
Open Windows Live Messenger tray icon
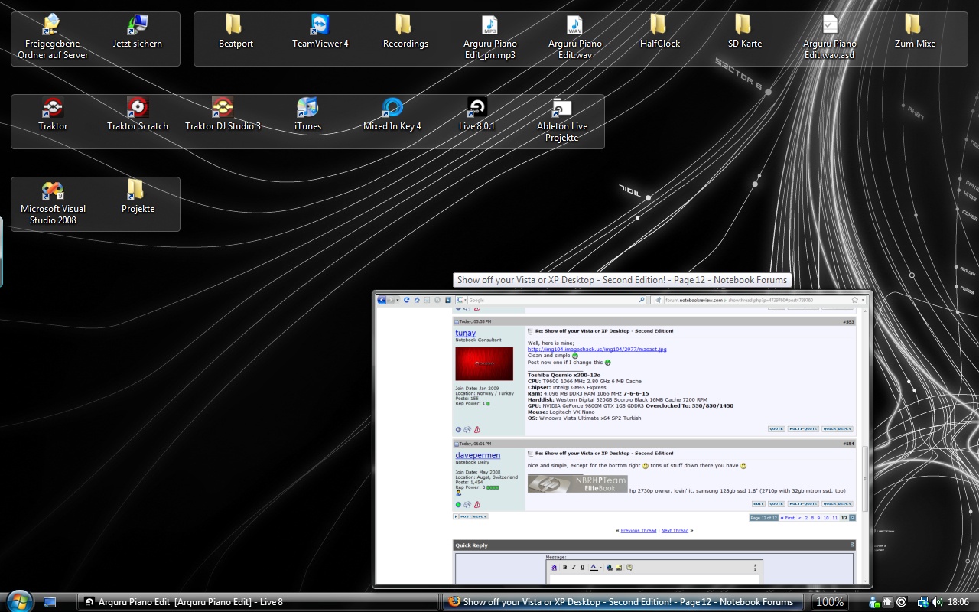pos(874,602)
